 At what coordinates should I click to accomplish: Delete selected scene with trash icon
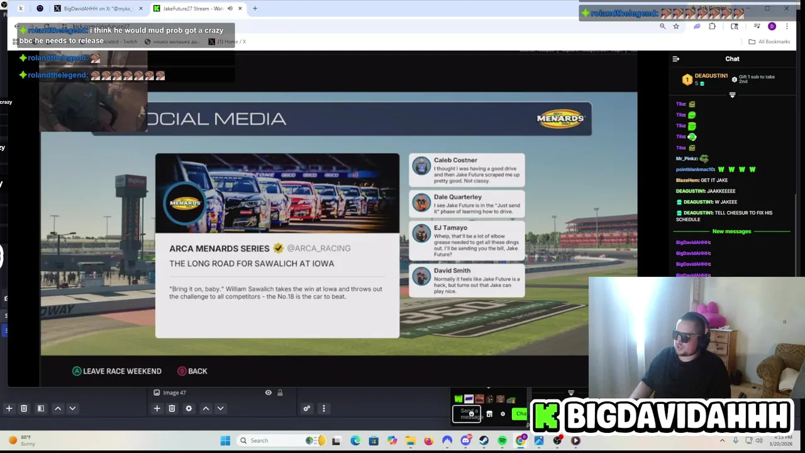(x=24, y=408)
